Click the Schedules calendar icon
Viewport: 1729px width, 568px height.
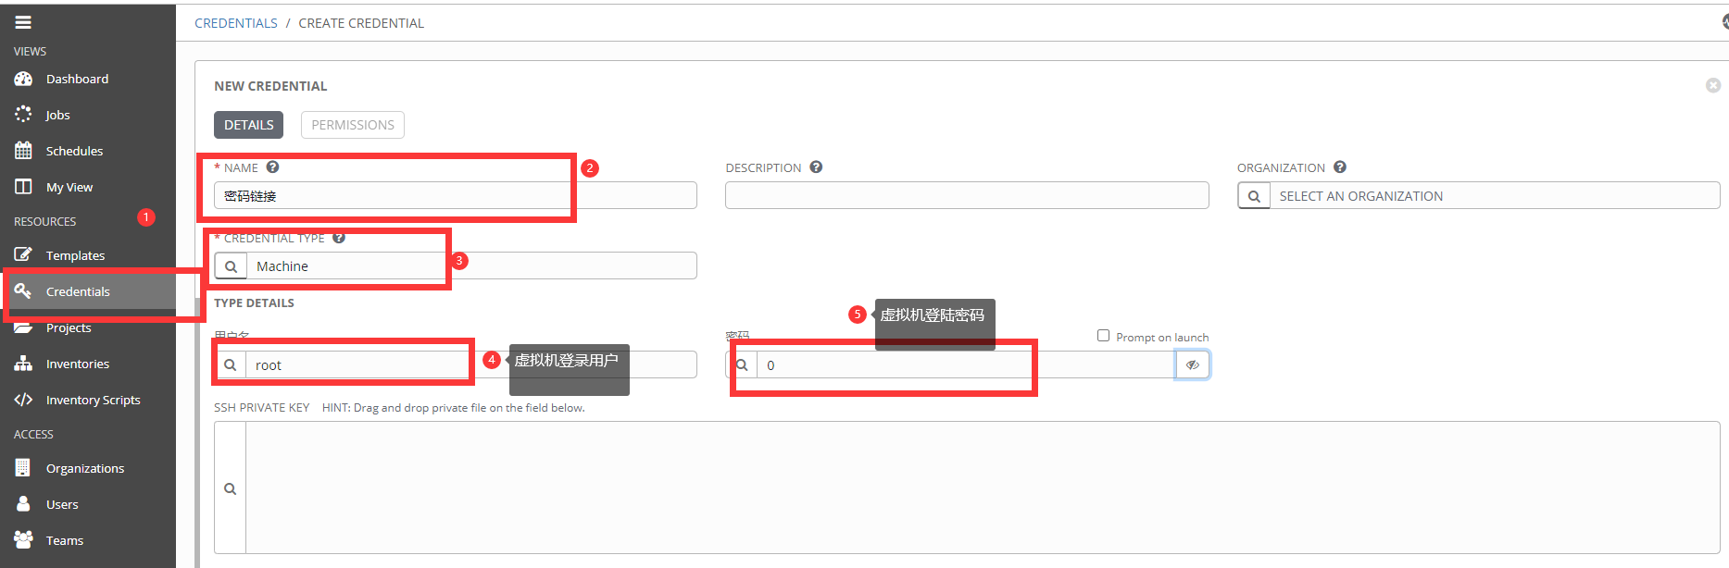[x=23, y=151]
